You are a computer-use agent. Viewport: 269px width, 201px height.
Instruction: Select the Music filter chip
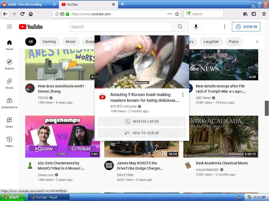(x=71, y=42)
